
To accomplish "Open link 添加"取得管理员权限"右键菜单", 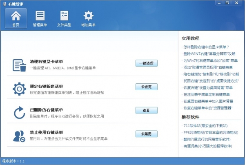I will click(208, 67).
